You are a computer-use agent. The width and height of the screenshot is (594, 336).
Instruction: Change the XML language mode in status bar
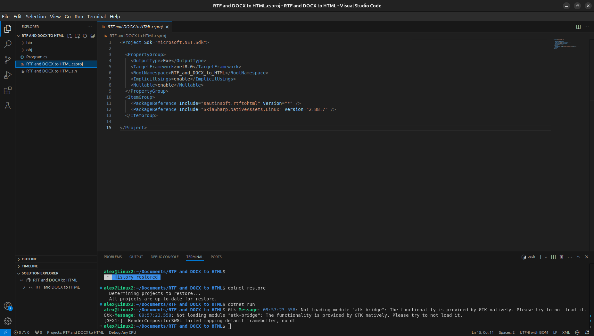(566, 332)
